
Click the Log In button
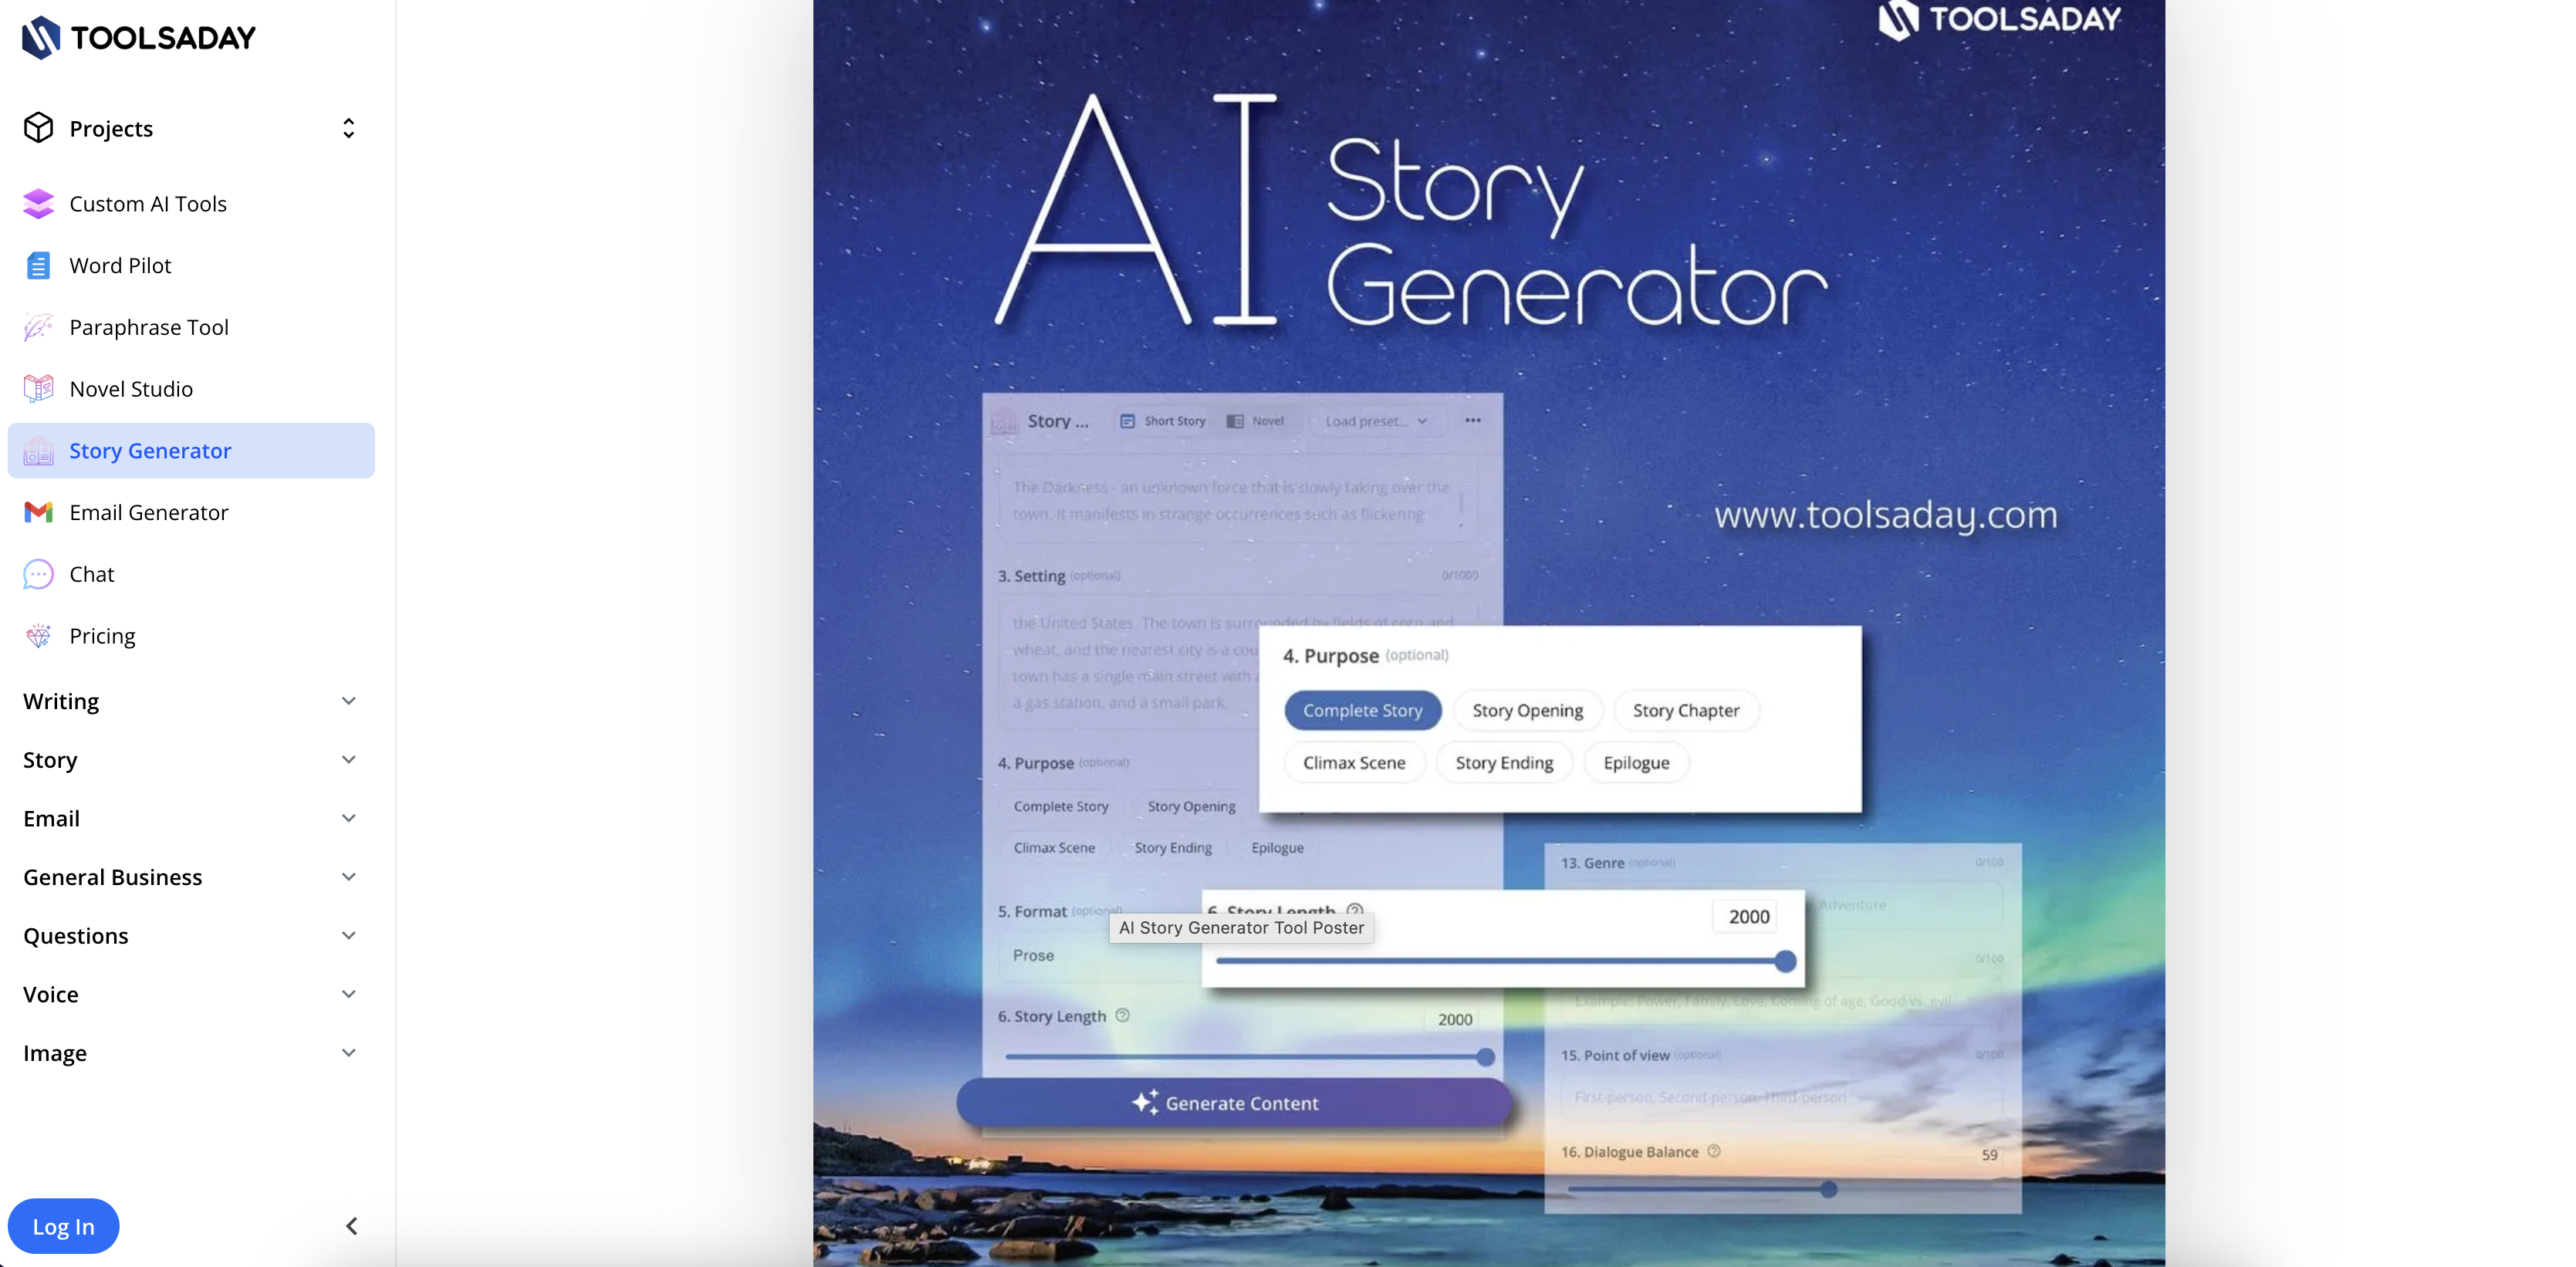coord(63,1225)
